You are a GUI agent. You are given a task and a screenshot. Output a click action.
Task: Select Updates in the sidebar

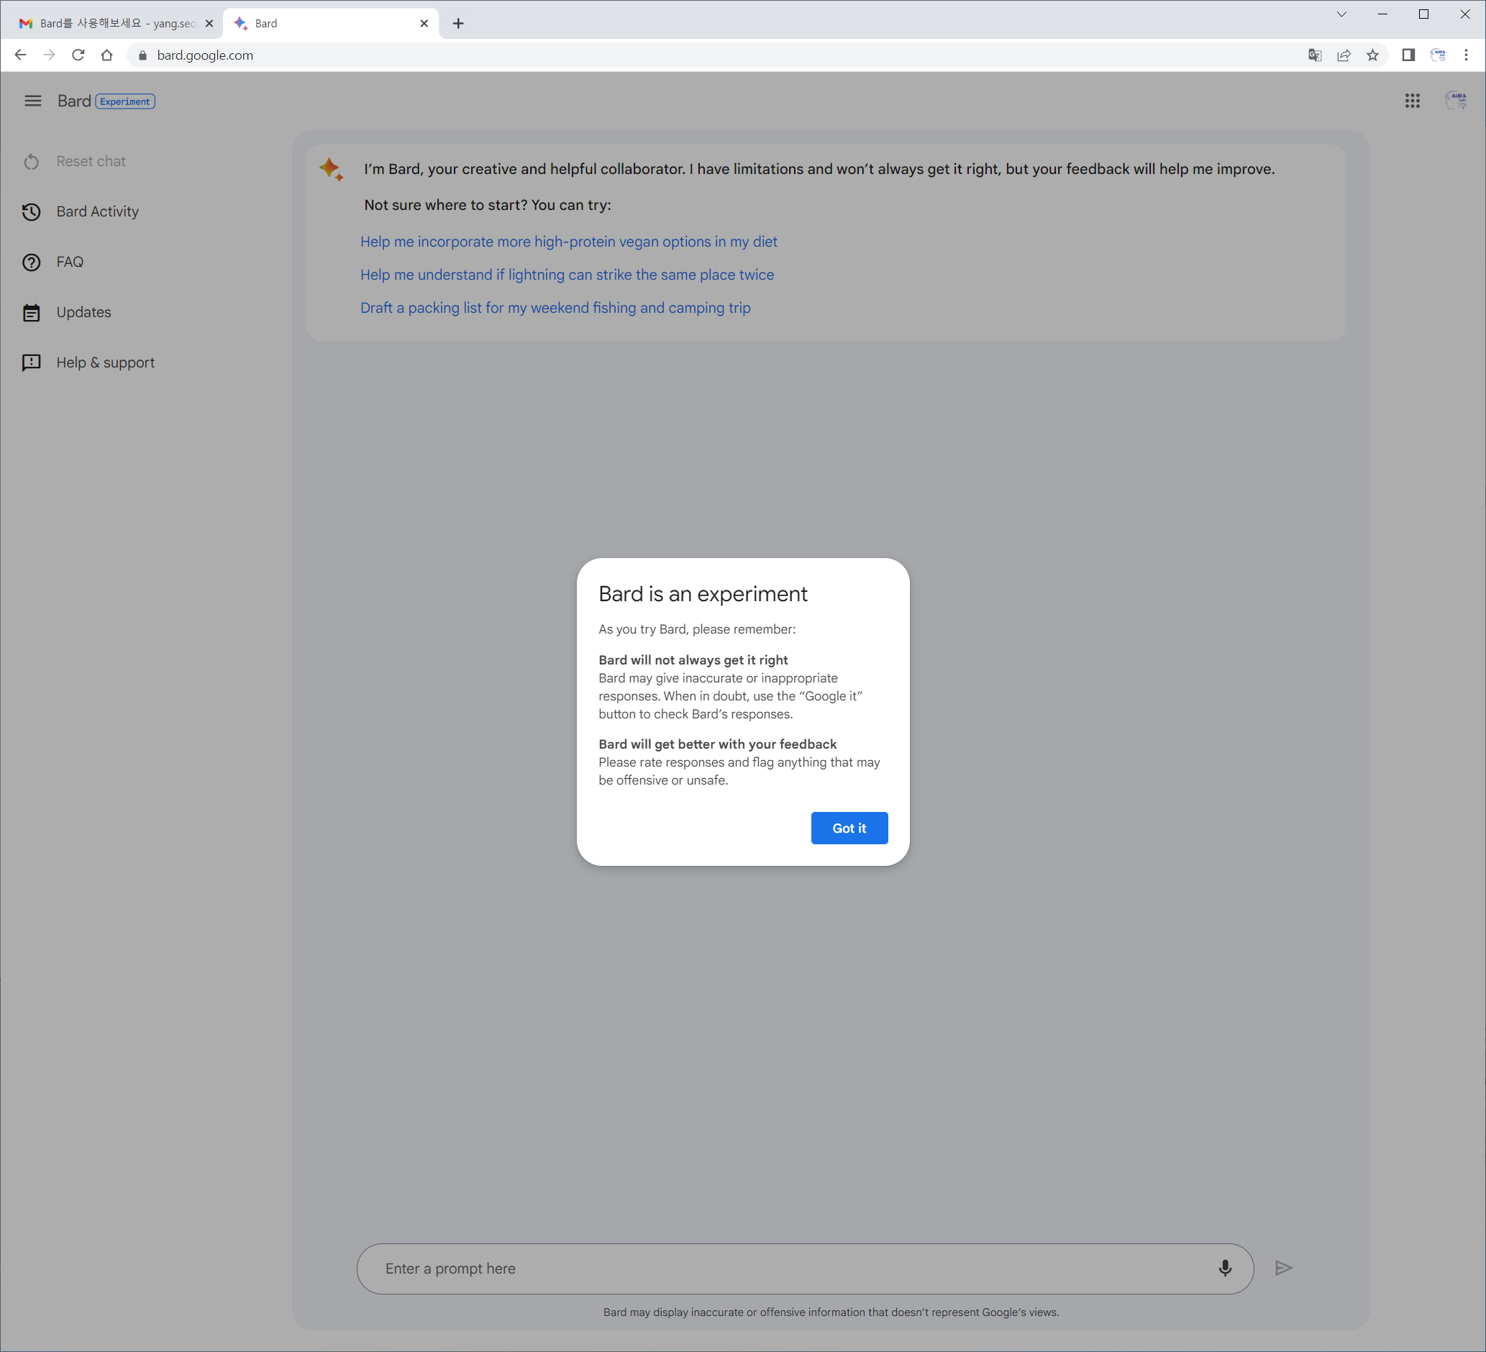click(83, 312)
